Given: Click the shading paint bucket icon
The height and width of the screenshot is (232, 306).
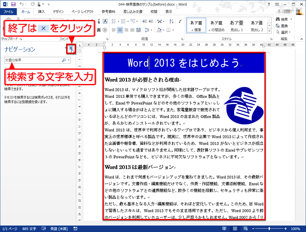Looking at the screenshot, I should click(x=159, y=30).
